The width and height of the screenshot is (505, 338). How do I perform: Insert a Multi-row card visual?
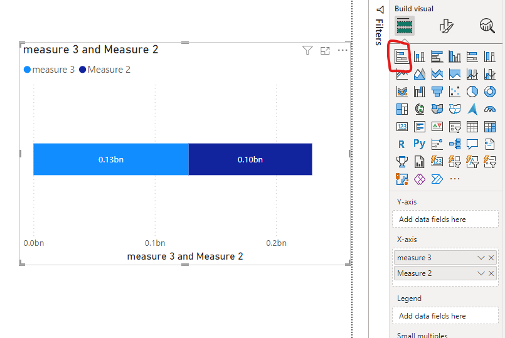419,127
